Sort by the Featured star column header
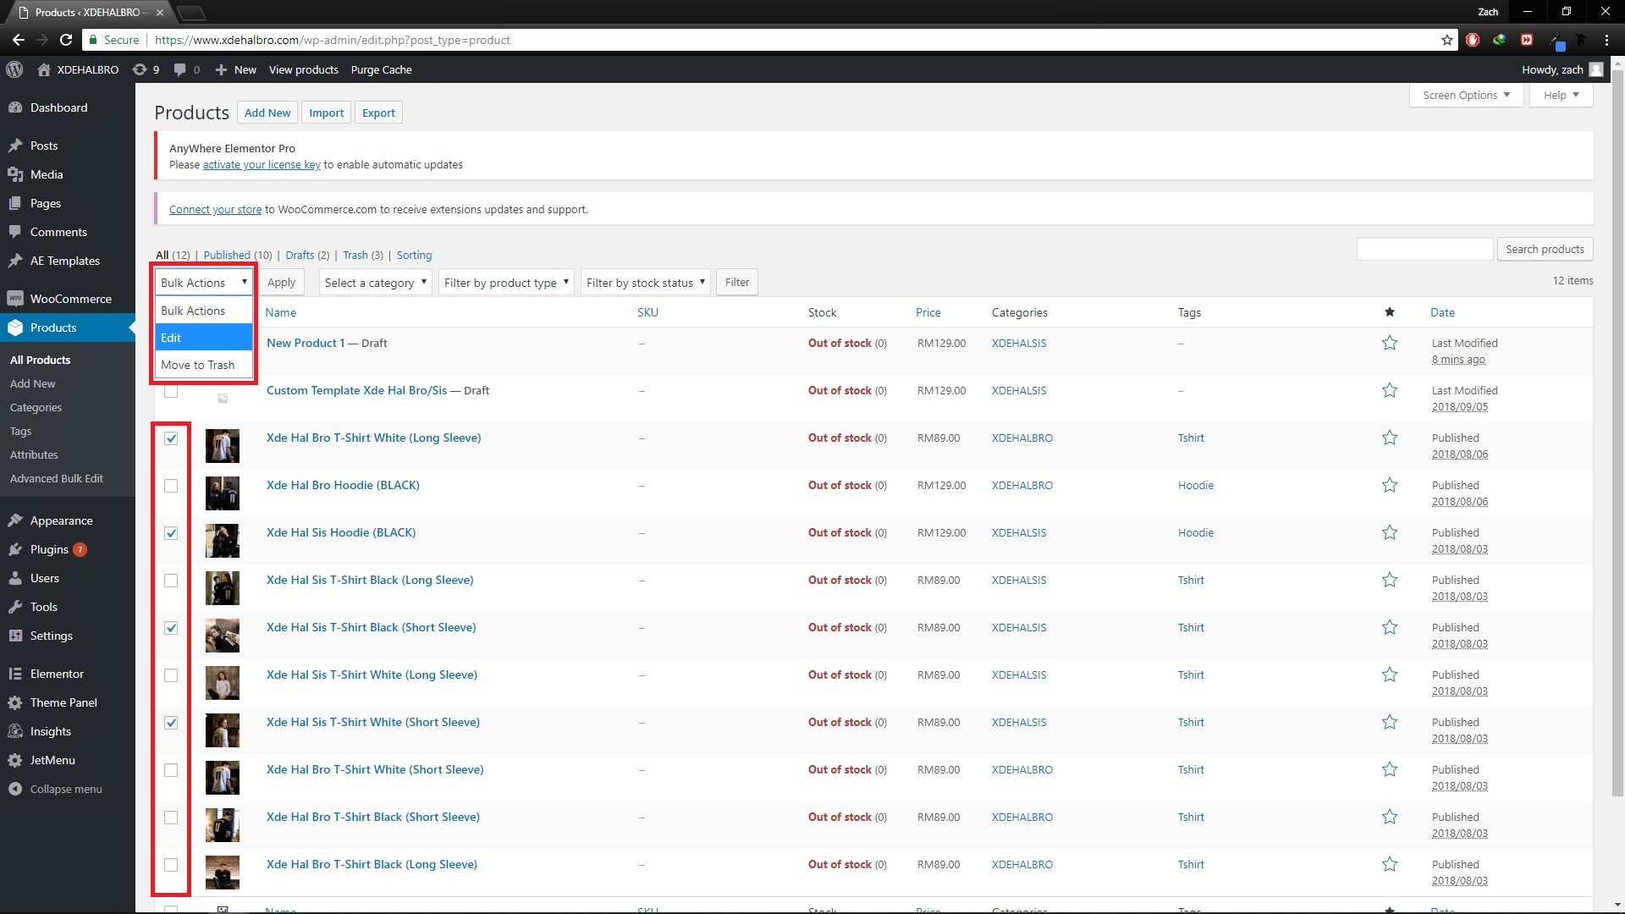 coord(1390,312)
